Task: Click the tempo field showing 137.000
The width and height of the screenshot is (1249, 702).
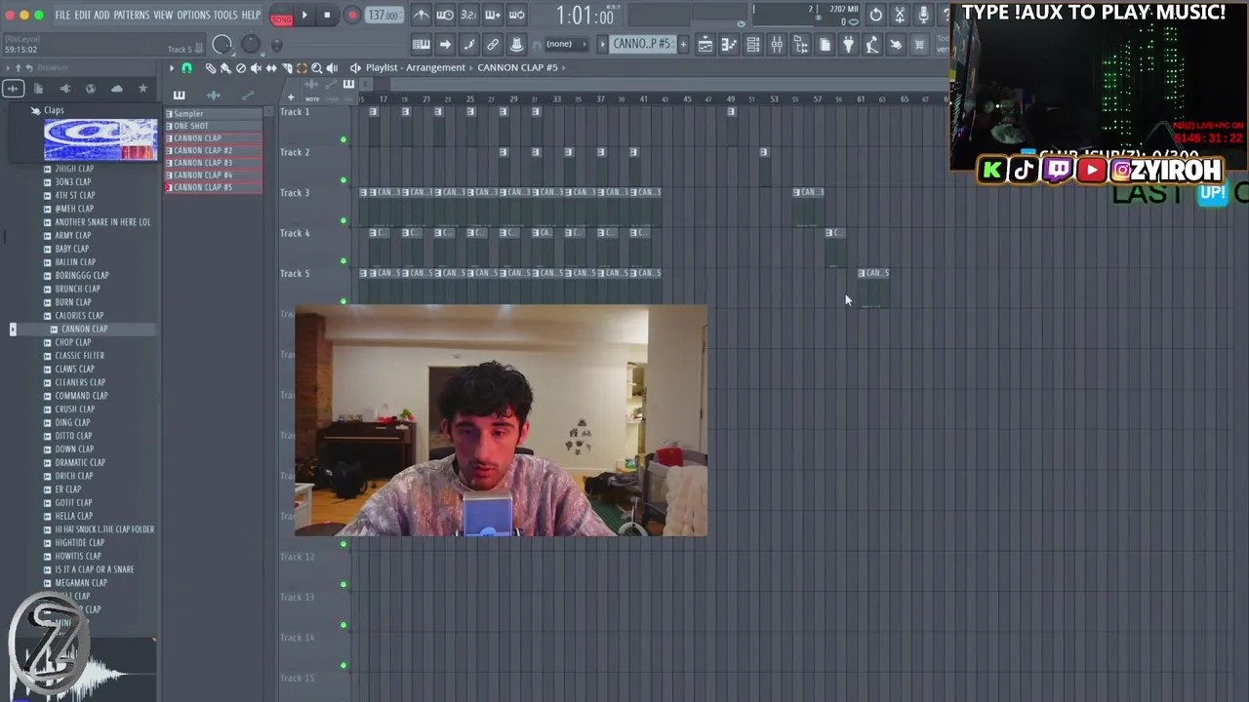Action: pos(383,15)
